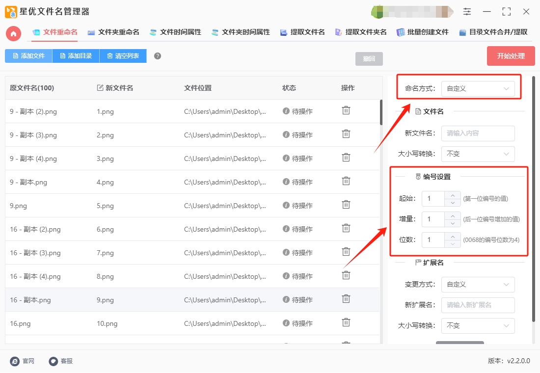The height and width of the screenshot is (373, 540).
Task: Click the 客服 chat icon
Action: [x=54, y=361]
